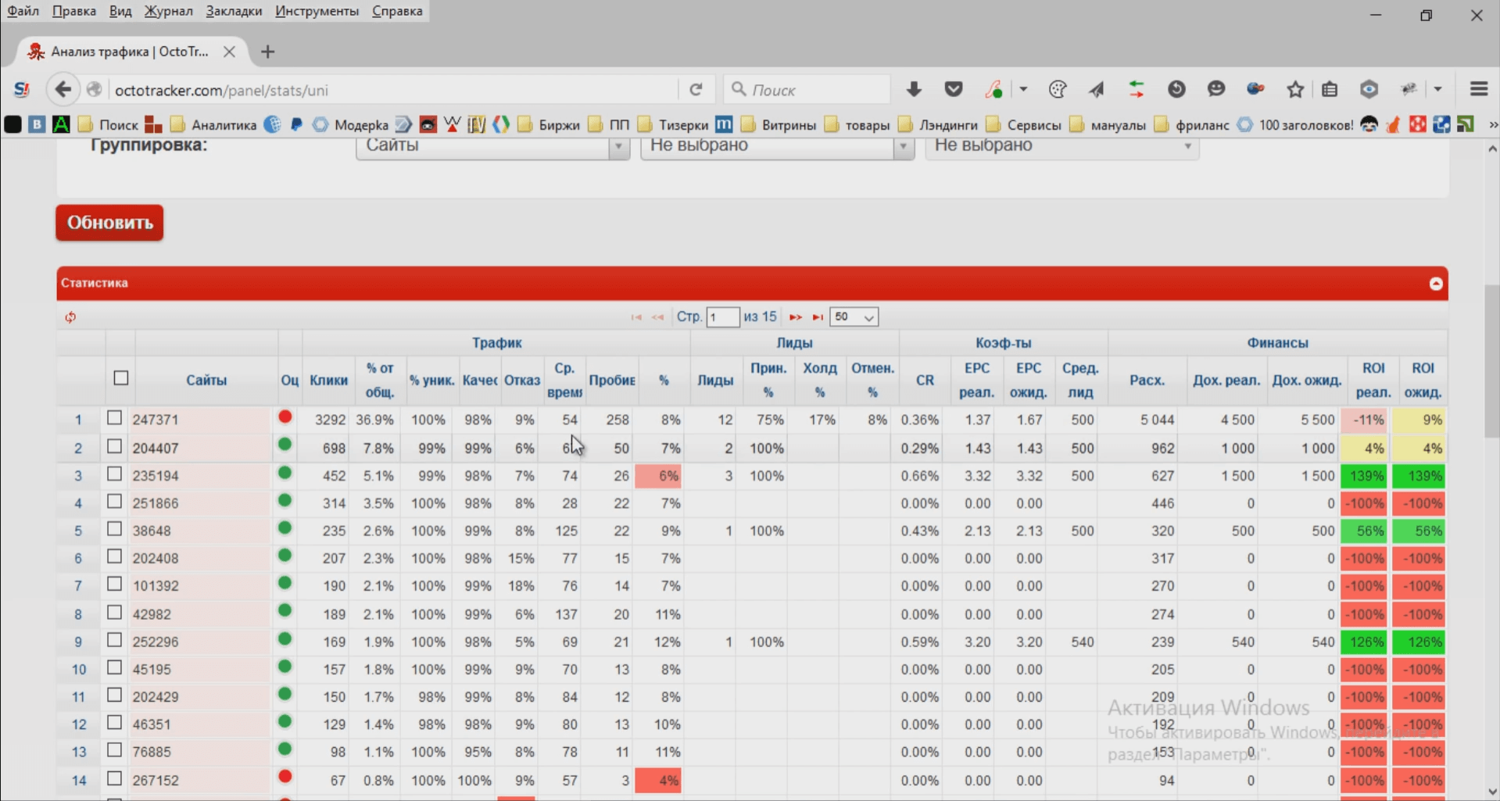Go to next page arrow in the pager

point(795,317)
